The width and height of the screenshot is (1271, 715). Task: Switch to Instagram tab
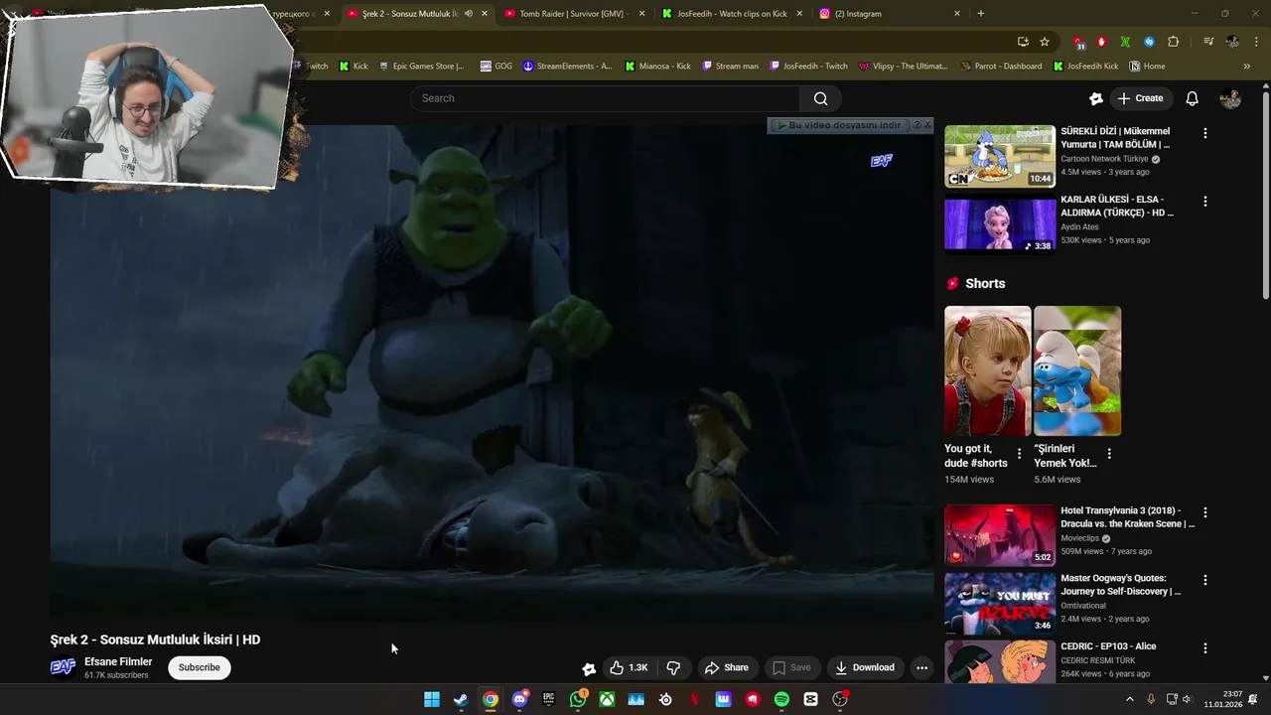[x=889, y=14]
